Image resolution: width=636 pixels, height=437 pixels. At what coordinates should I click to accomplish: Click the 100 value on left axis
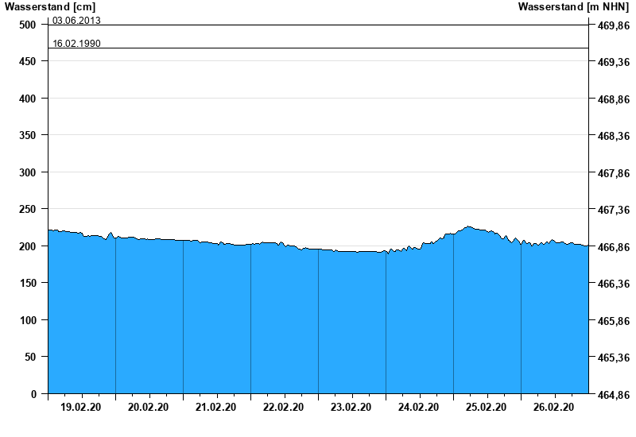28,320
